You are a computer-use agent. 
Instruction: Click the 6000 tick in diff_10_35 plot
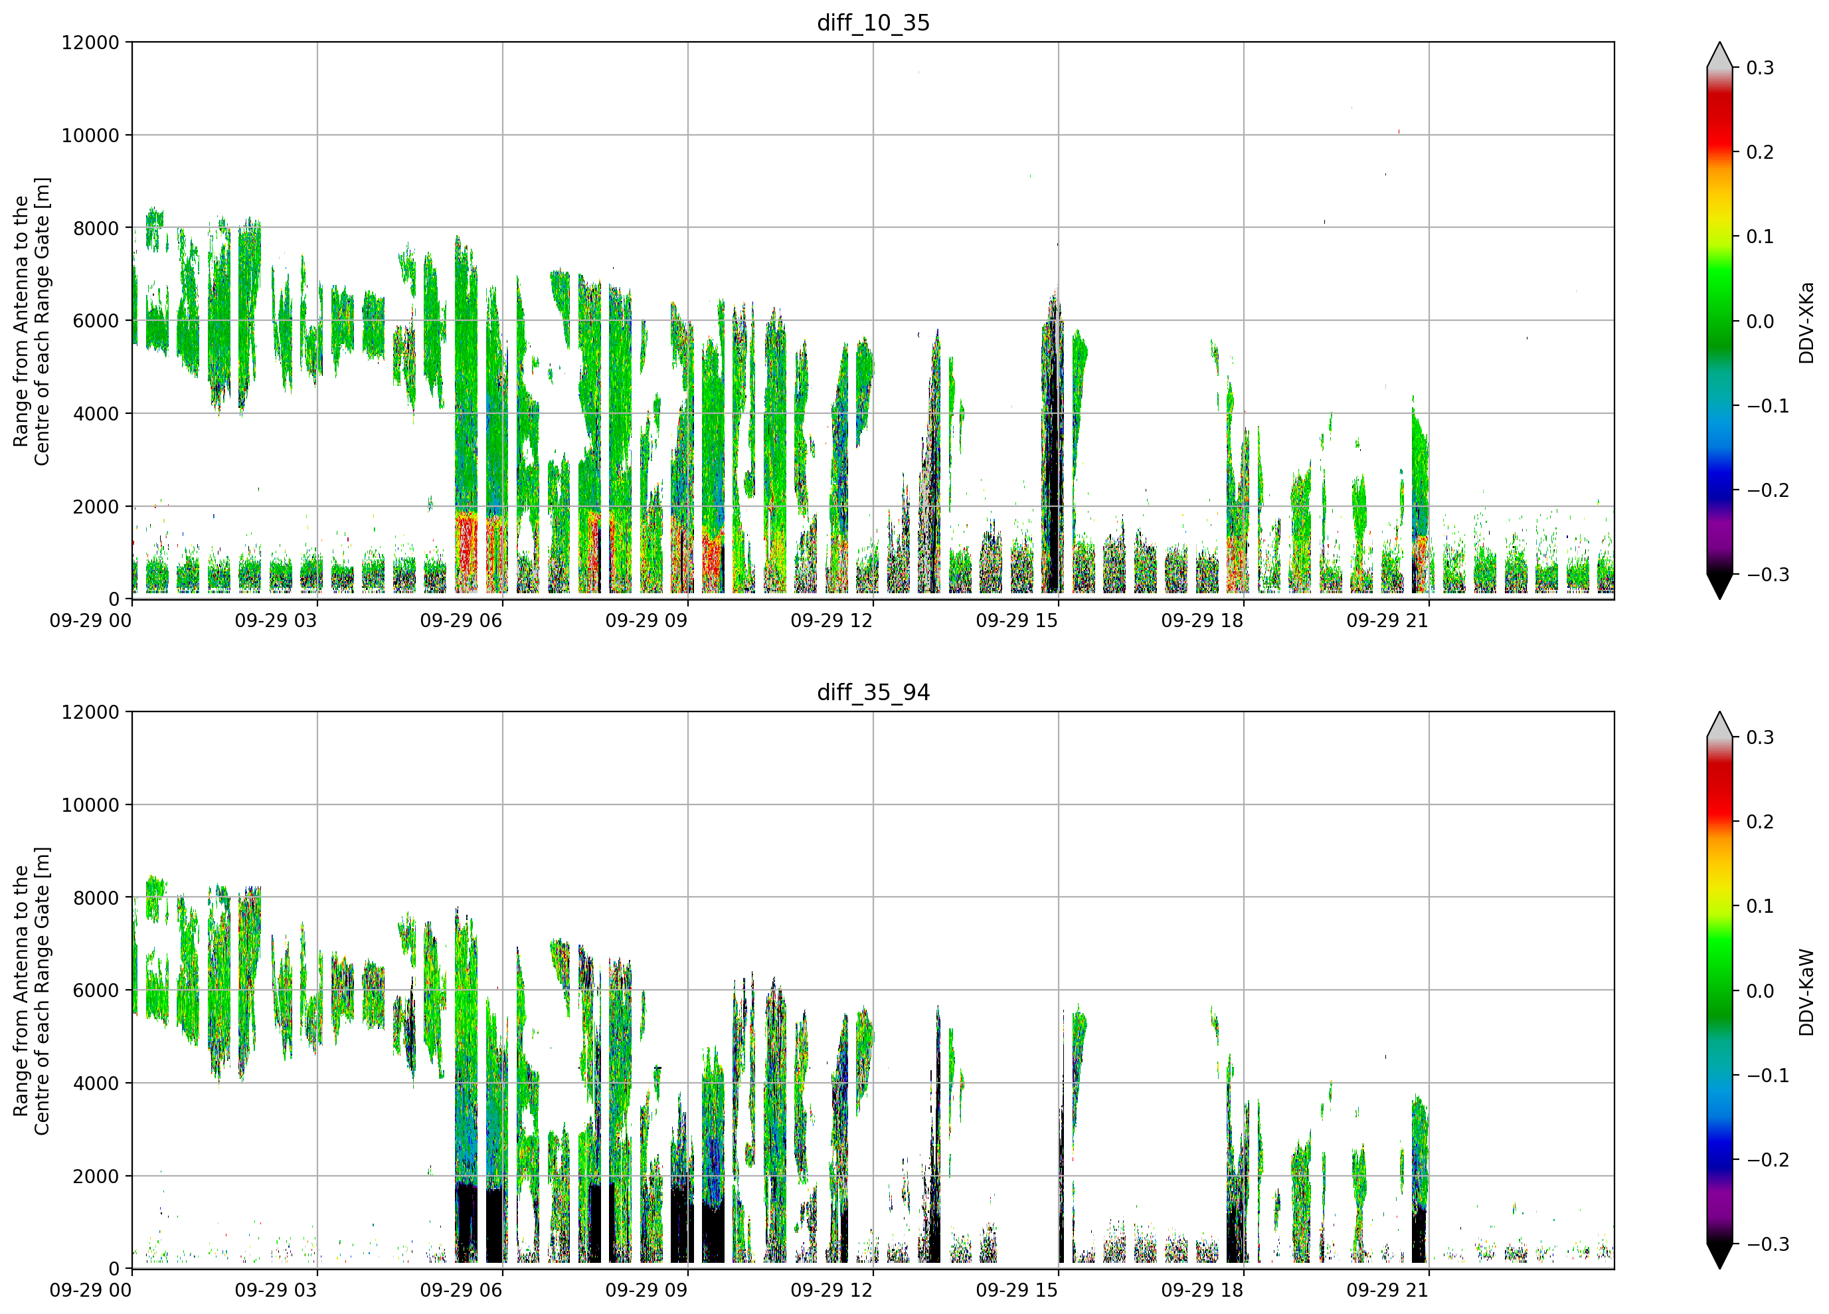click(96, 321)
